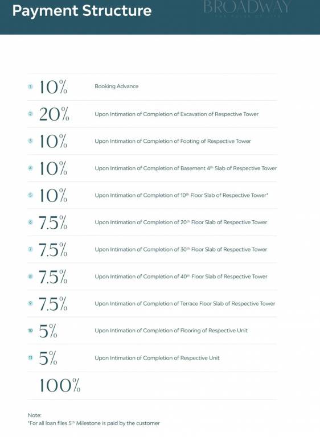Select the Booking Advance text
Viewport: 320px width, 437px height.
(x=116, y=86)
